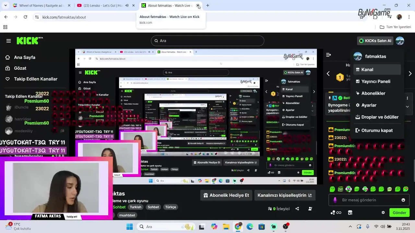
Task: Switch to Wheel of Names tab
Action: [x=41, y=6]
